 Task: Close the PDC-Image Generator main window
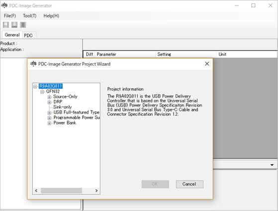coord(270,5)
